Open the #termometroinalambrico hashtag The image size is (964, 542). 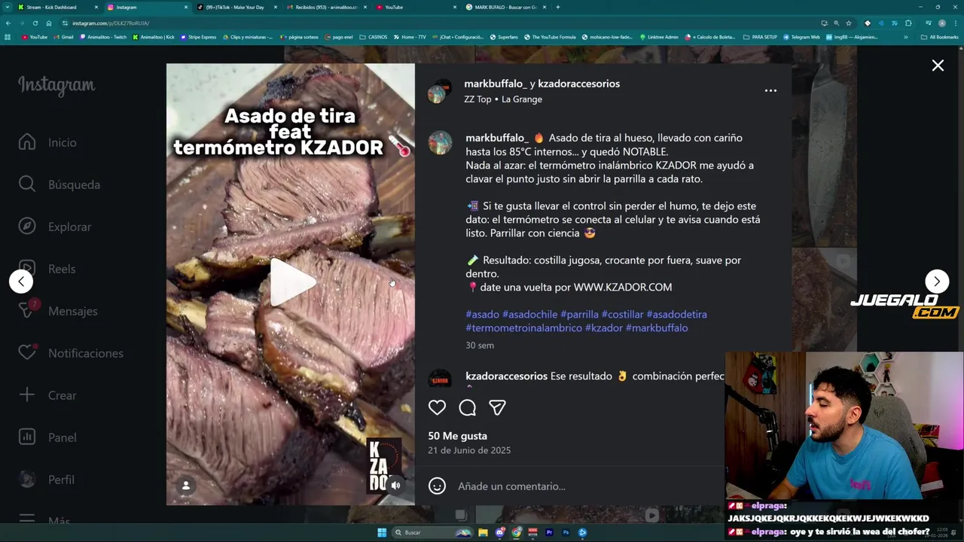point(523,327)
